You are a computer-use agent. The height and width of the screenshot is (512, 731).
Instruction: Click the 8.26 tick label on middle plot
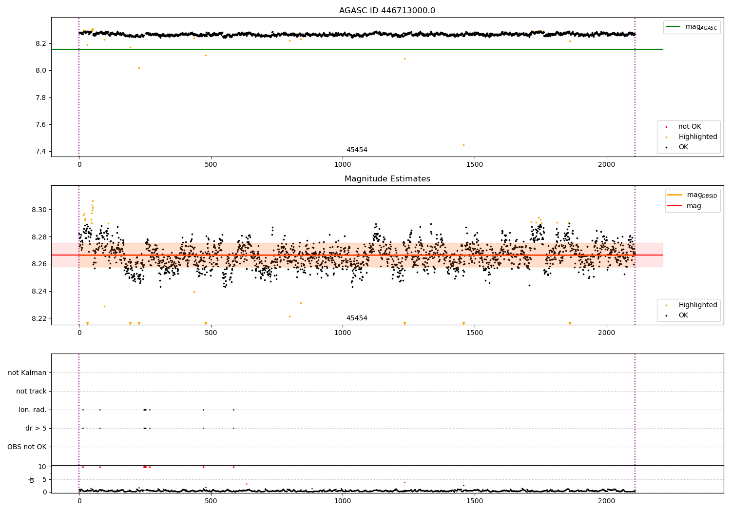[38, 264]
